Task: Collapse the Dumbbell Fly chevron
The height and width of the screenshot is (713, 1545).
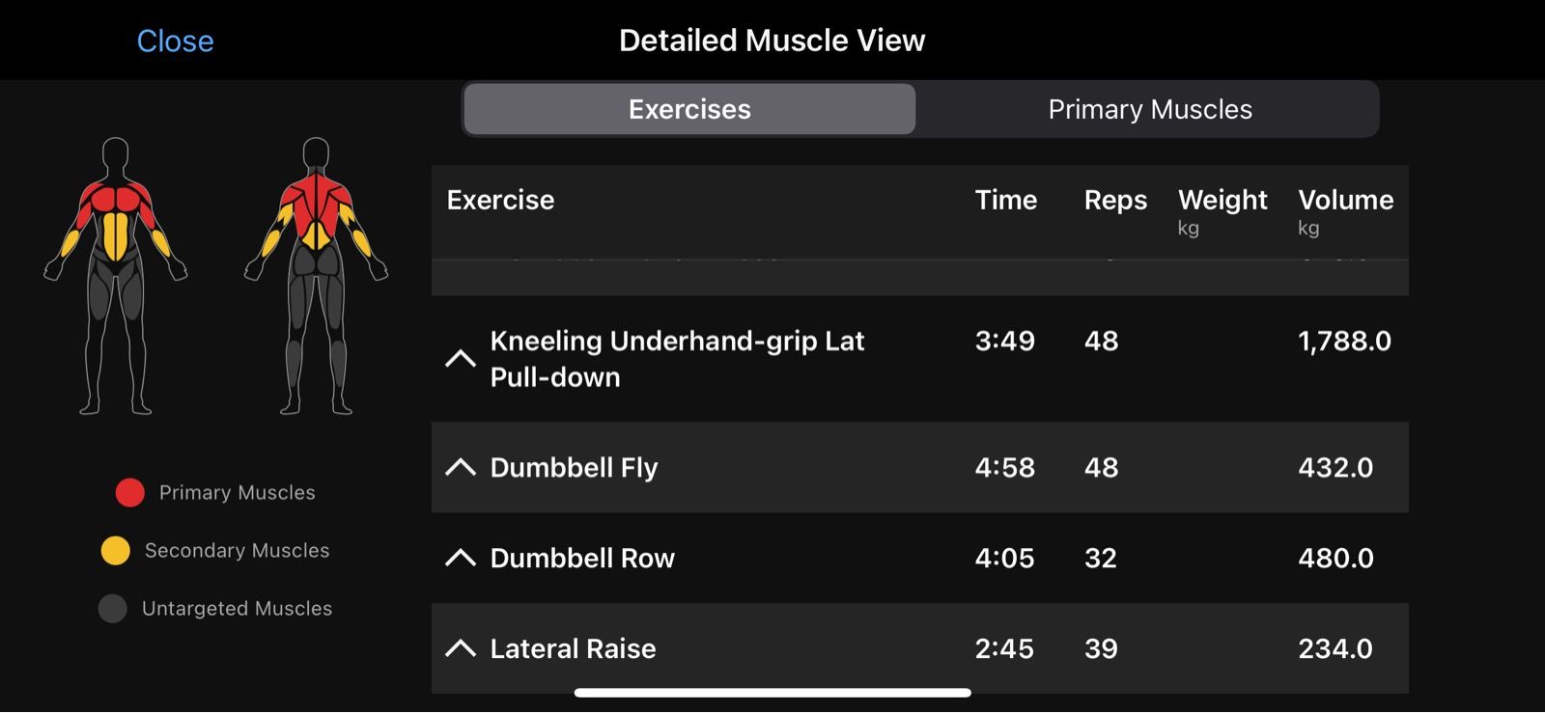Action: 461,468
